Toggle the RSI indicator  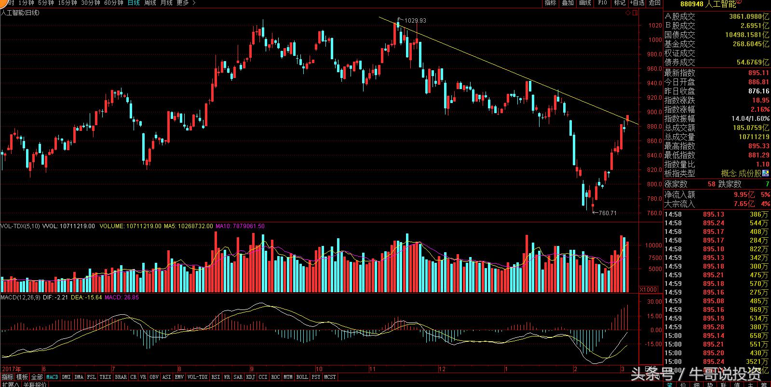(216, 377)
